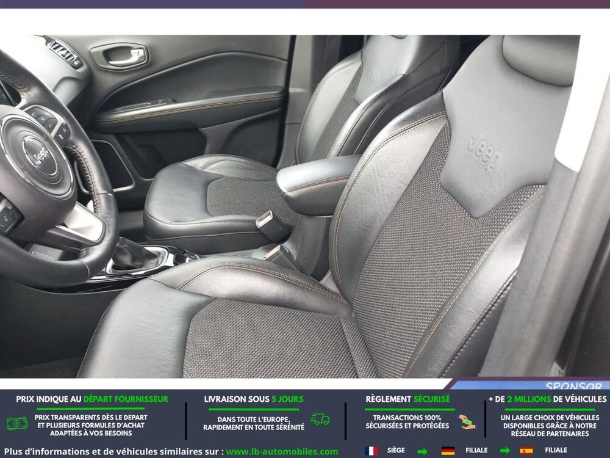Select the German flag icon
Screen dimensions: 610x458
pos(448,451)
